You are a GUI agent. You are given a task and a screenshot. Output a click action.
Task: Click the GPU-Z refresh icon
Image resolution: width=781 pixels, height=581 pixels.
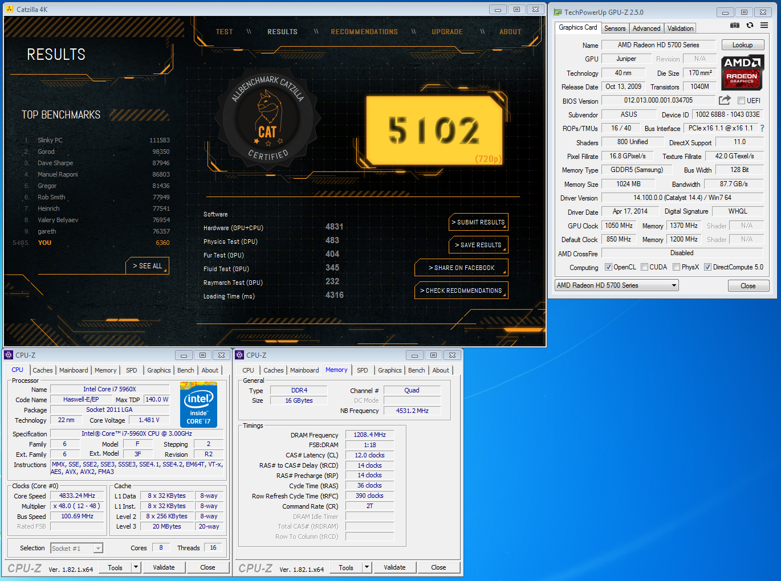pos(750,26)
